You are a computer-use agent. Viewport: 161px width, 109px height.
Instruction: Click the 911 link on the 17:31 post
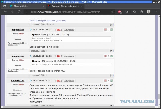point(59,81)
